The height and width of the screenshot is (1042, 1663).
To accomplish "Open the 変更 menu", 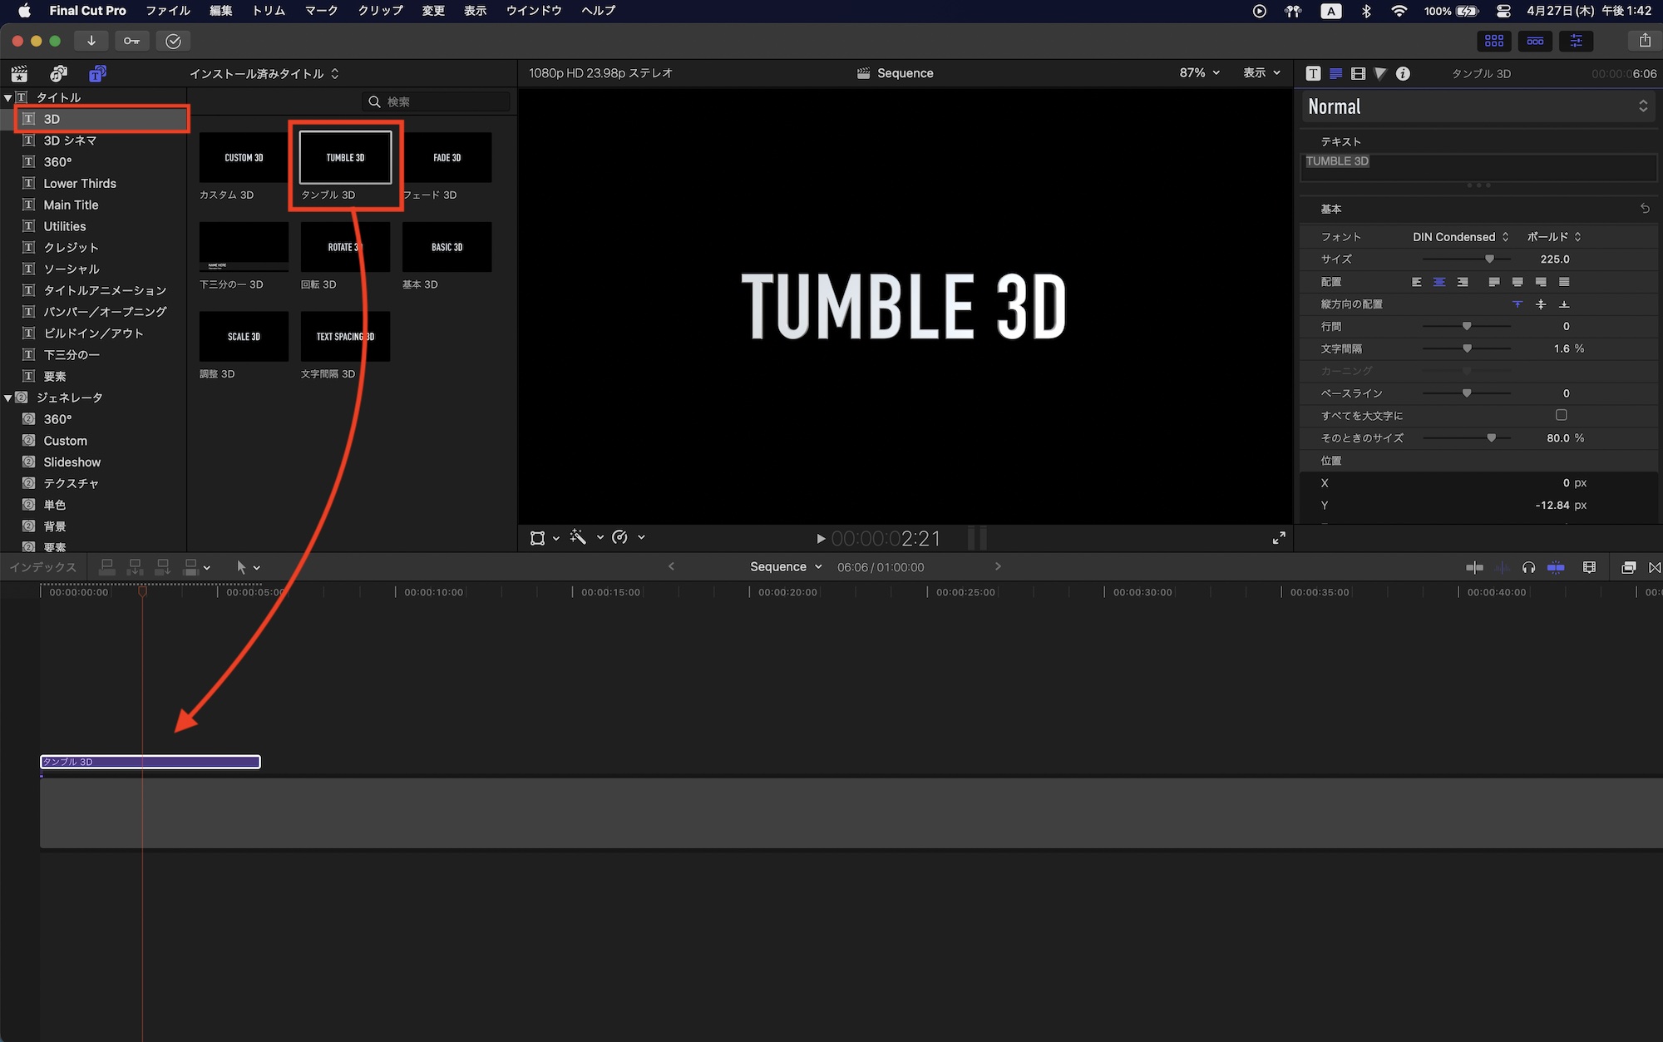I will (432, 11).
